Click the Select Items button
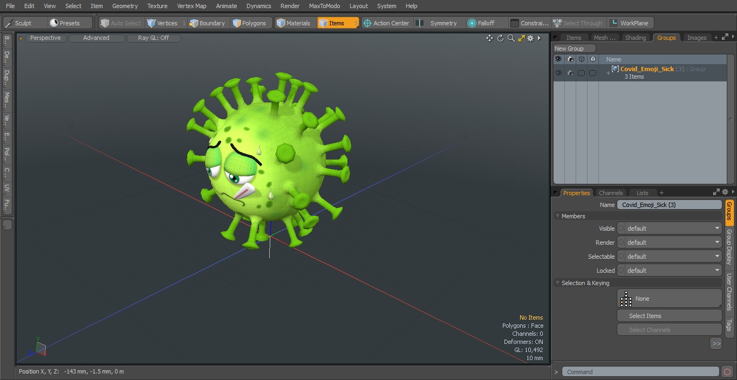The image size is (737, 380). (669, 316)
